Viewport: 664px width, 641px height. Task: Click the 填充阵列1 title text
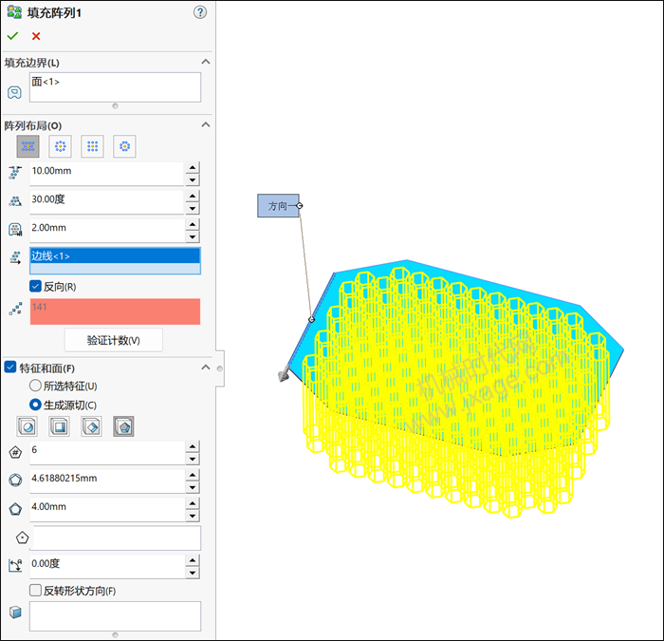[x=54, y=12]
